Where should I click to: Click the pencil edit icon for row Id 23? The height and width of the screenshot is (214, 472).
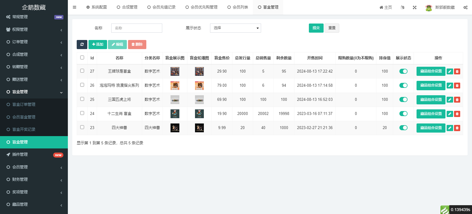click(450, 128)
